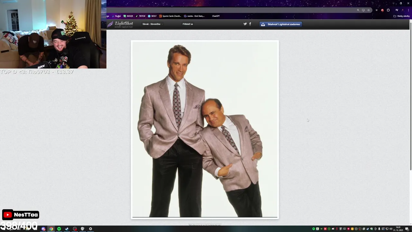Open the uploaded screenshot image
Image resolution: width=412 pixels, height=232 pixels.
point(205,129)
